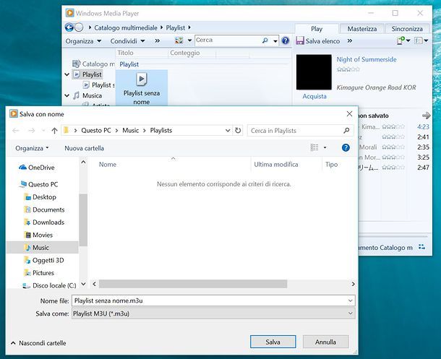Viewport: 441px width, 359px height.
Task: Collapse folders with Nascondi cartelle
Action: click(38, 343)
